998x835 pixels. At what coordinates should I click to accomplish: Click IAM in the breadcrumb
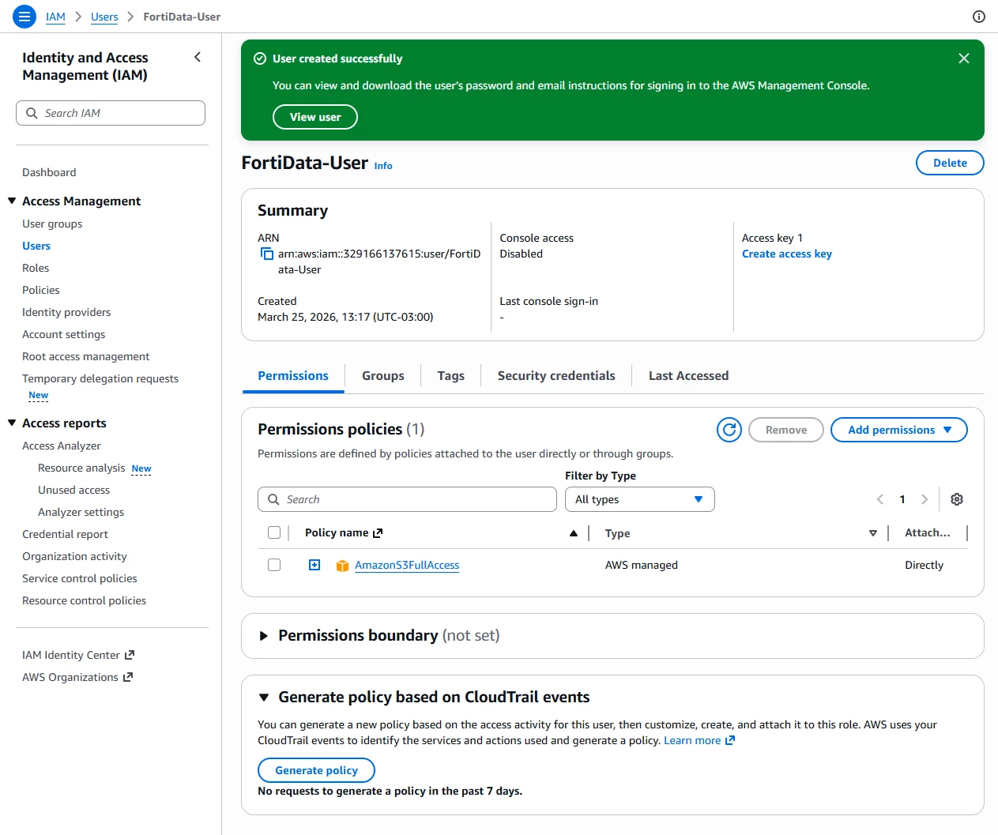tap(55, 17)
